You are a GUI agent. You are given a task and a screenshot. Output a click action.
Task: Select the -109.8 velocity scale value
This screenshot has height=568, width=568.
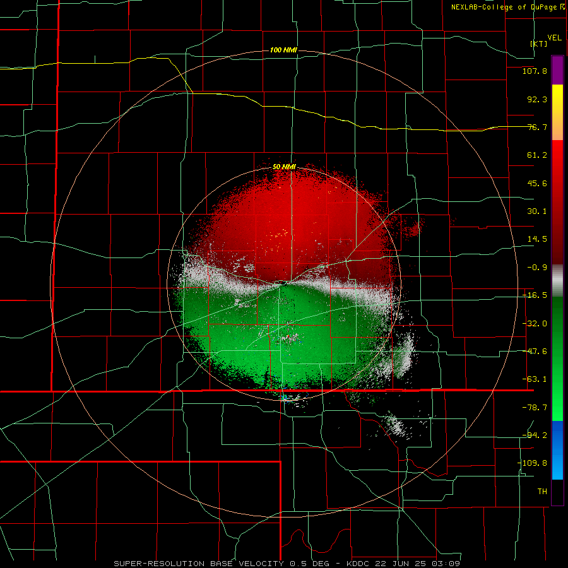(x=532, y=463)
